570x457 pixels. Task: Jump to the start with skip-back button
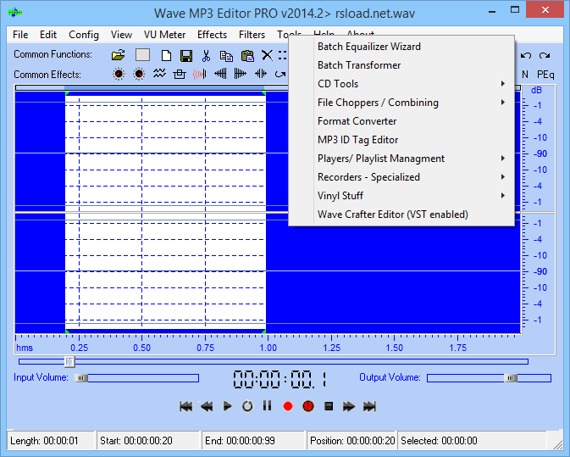coord(186,406)
